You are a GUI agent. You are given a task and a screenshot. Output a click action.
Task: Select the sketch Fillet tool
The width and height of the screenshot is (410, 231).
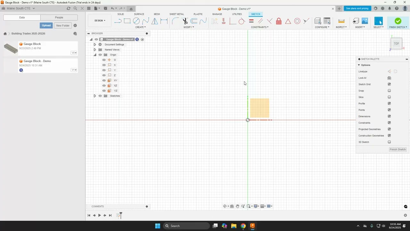(x=175, y=21)
